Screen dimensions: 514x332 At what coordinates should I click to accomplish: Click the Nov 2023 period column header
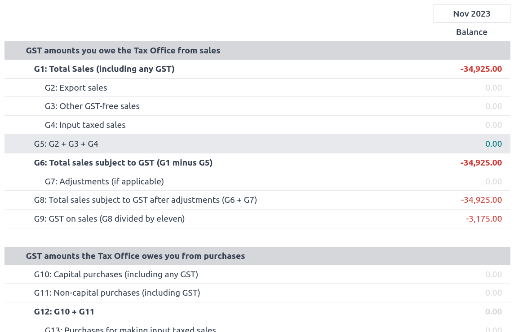click(x=471, y=13)
